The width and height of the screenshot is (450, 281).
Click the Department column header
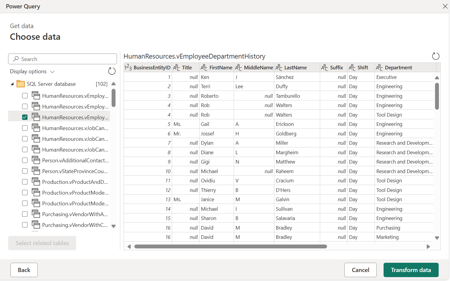tap(398, 67)
